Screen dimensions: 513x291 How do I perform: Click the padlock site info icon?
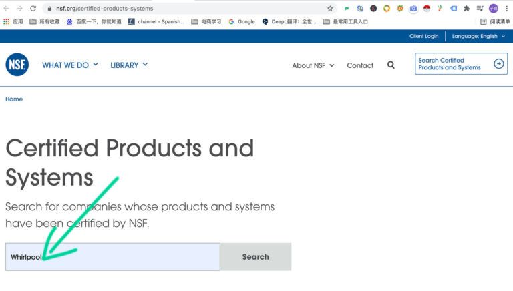(x=49, y=9)
